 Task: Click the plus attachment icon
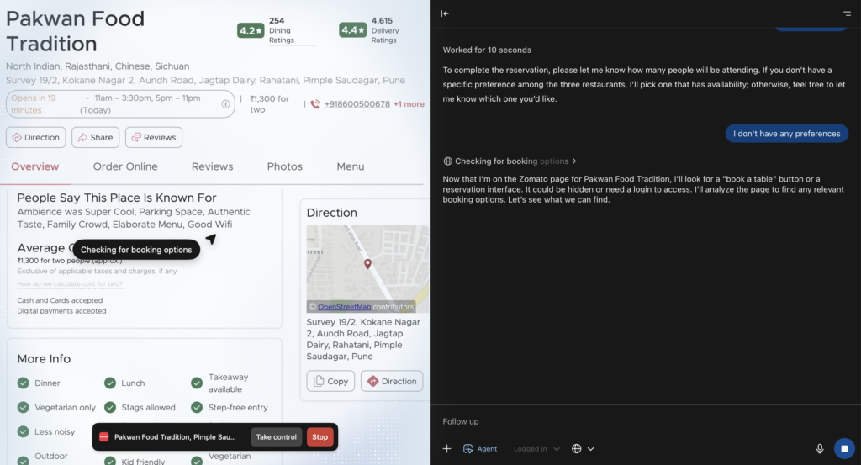(447, 448)
